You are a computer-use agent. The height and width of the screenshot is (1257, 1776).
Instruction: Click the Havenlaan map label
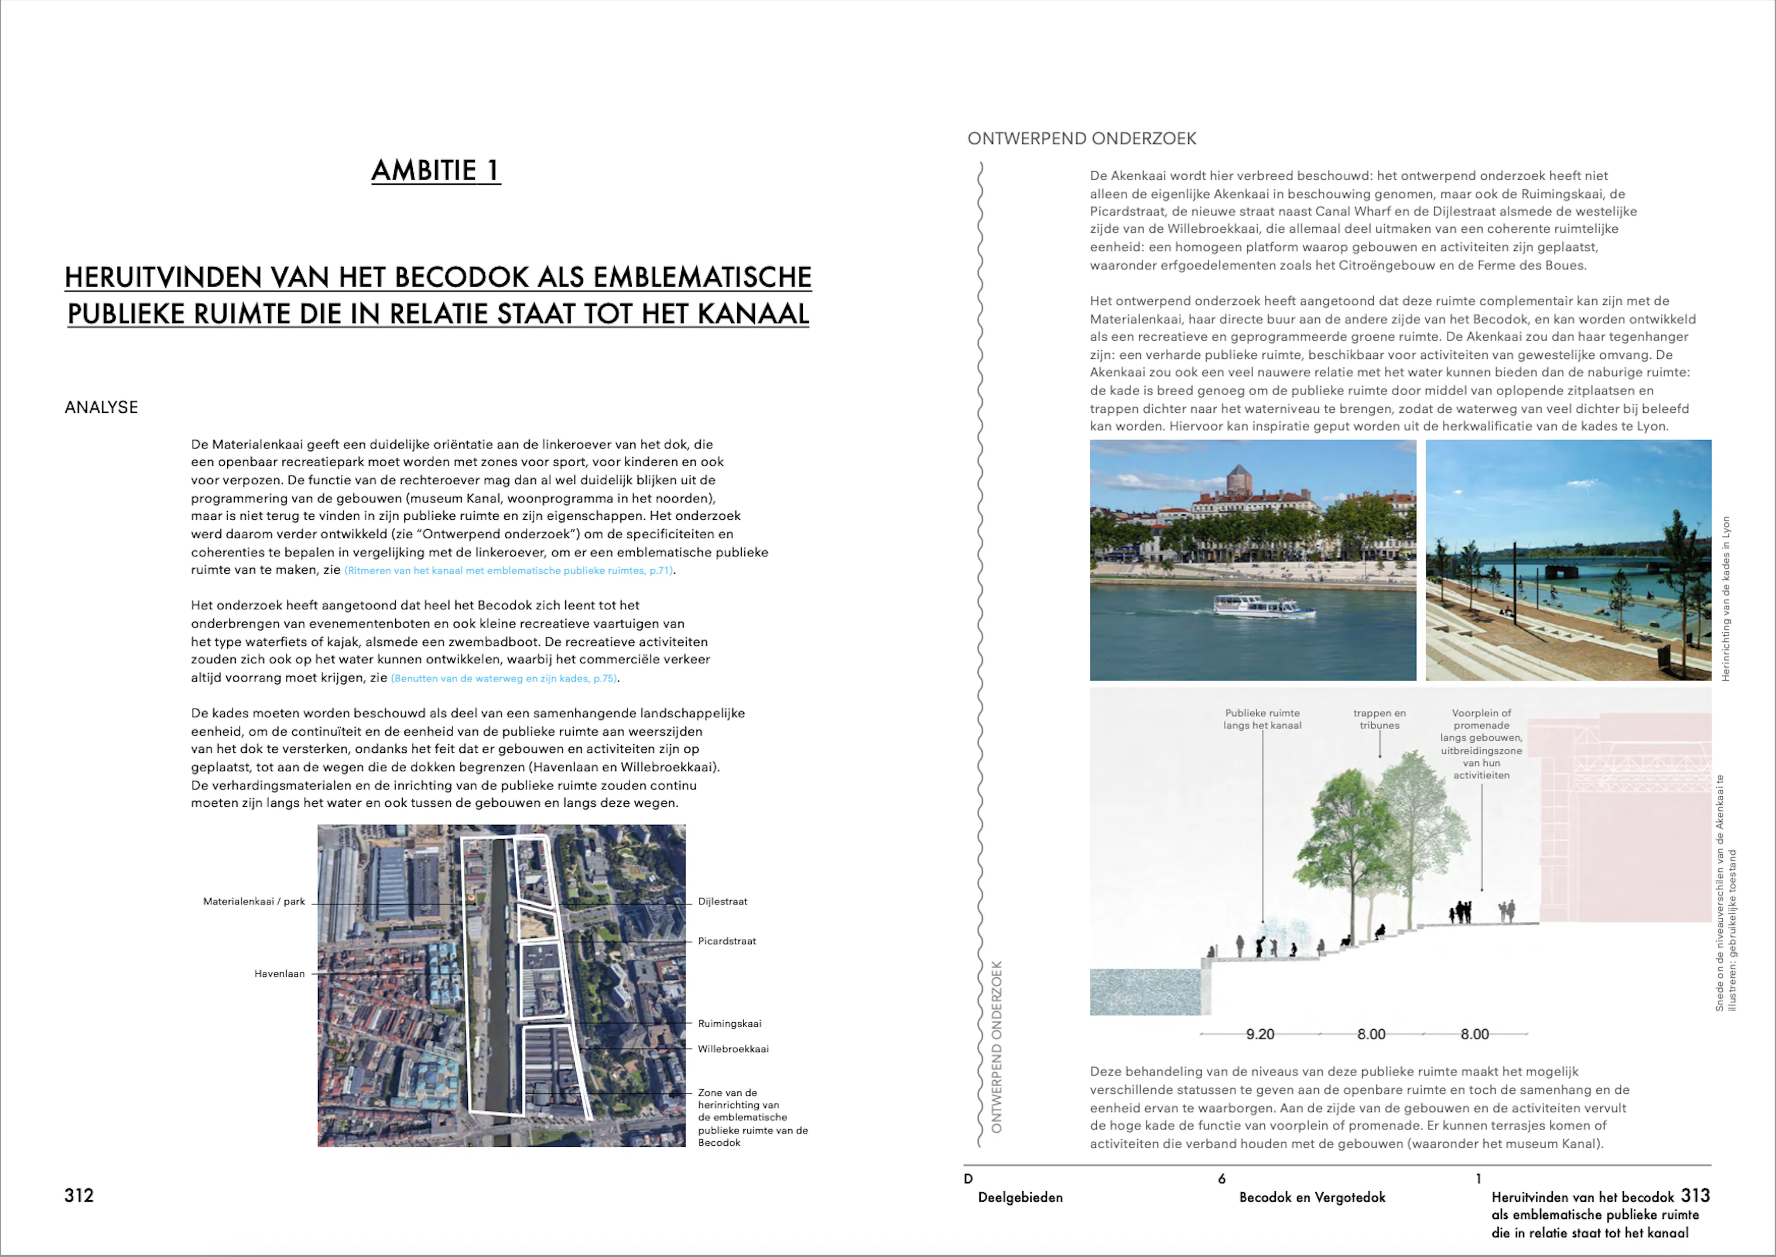point(279,974)
